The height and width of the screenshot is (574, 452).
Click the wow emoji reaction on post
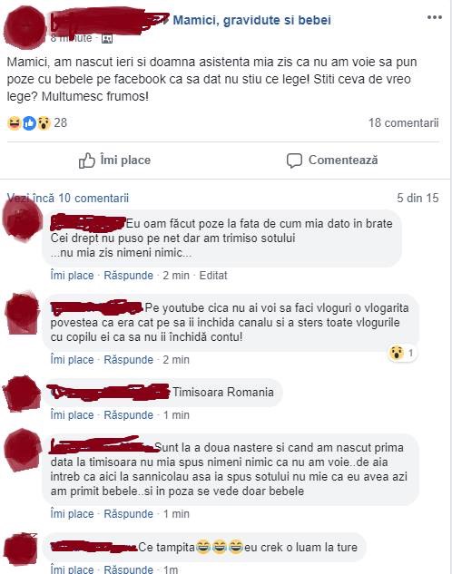(44, 123)
